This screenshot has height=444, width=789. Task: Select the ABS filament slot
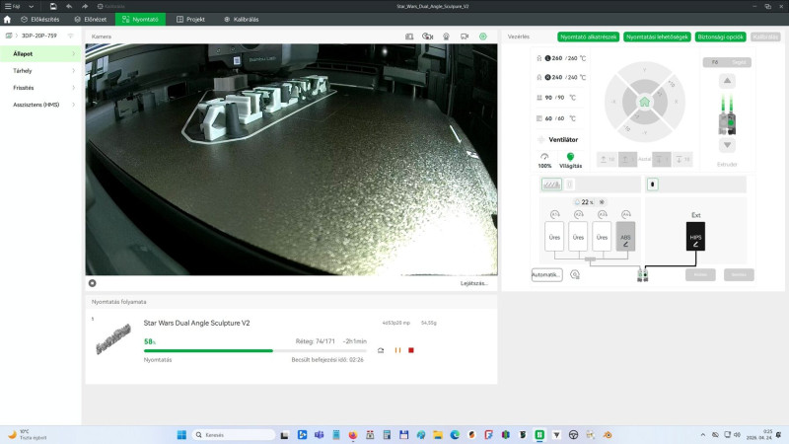coord(625,236)
